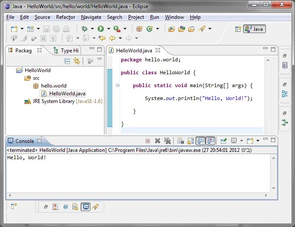Open Package Explorer view menu triangle
This screenshot has height=227, width=295.
pyautogui.click(x=99, y=59)
